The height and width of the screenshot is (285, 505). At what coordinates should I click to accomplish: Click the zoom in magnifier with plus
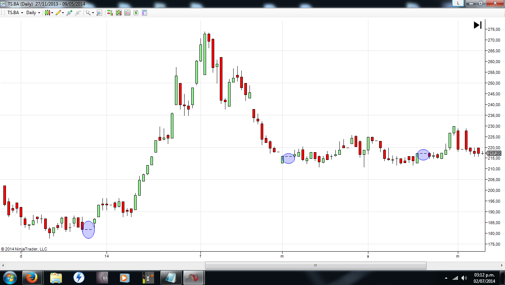69,13
